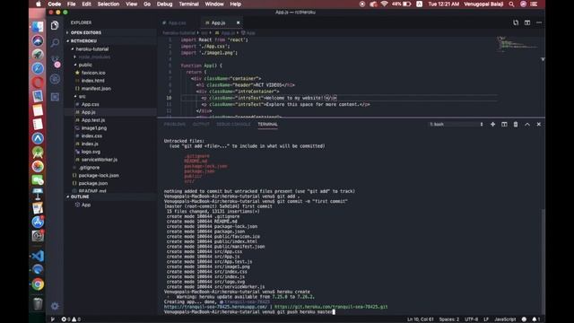The height and width of the screenshot is (323, 574).
Task: Click the Open Changes icon in the editor toolbar
Action: point(516,22)
